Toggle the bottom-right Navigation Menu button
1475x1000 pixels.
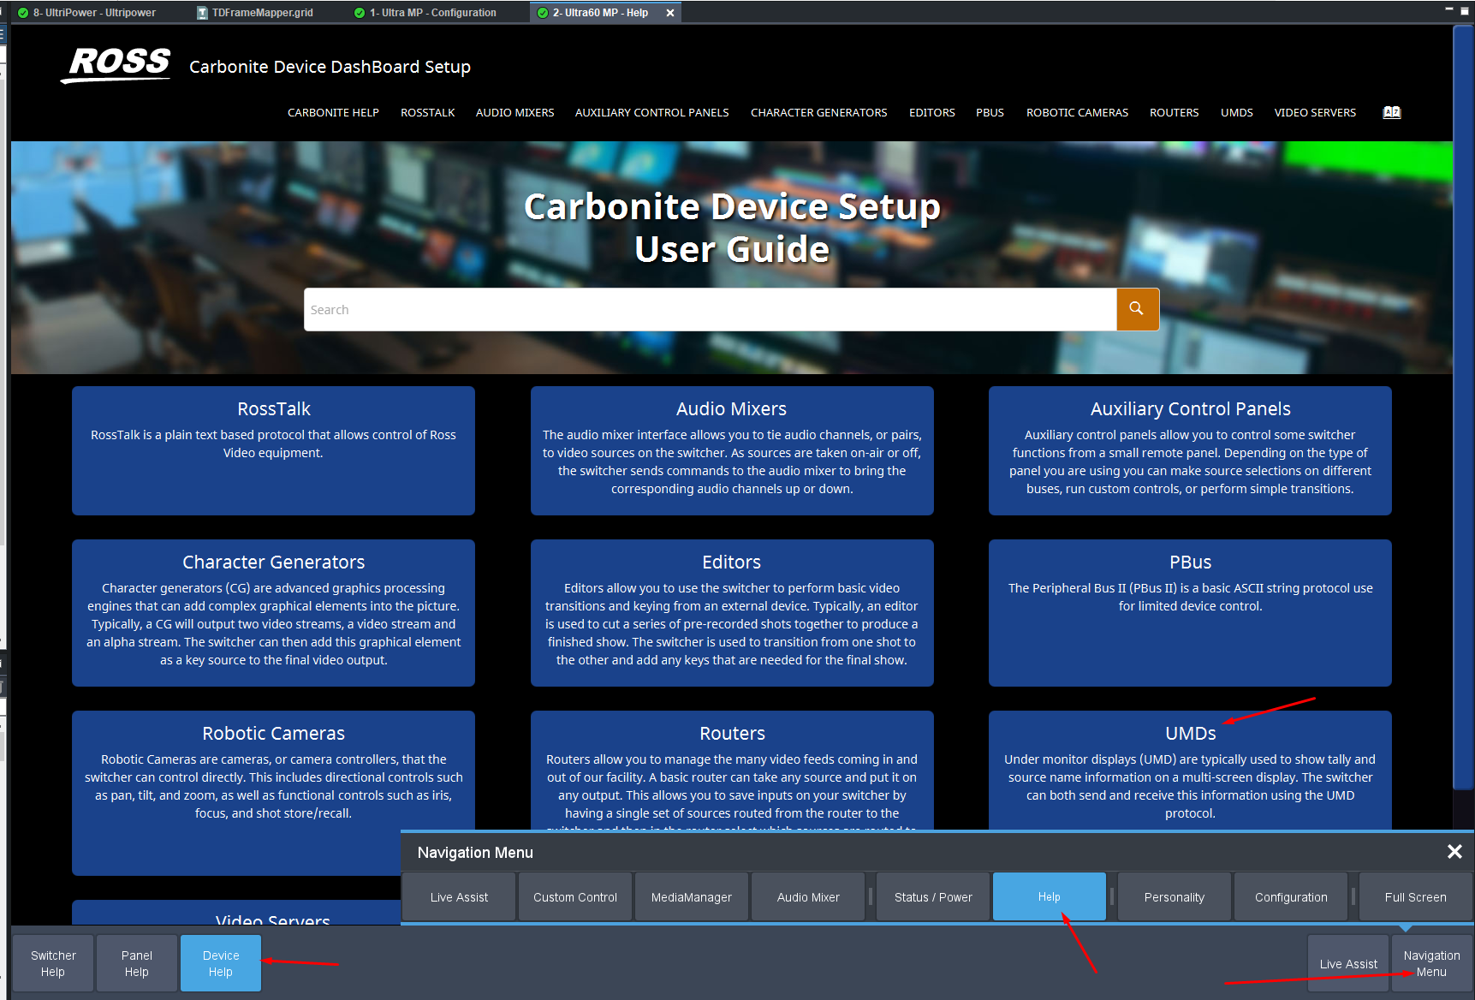1431,963
